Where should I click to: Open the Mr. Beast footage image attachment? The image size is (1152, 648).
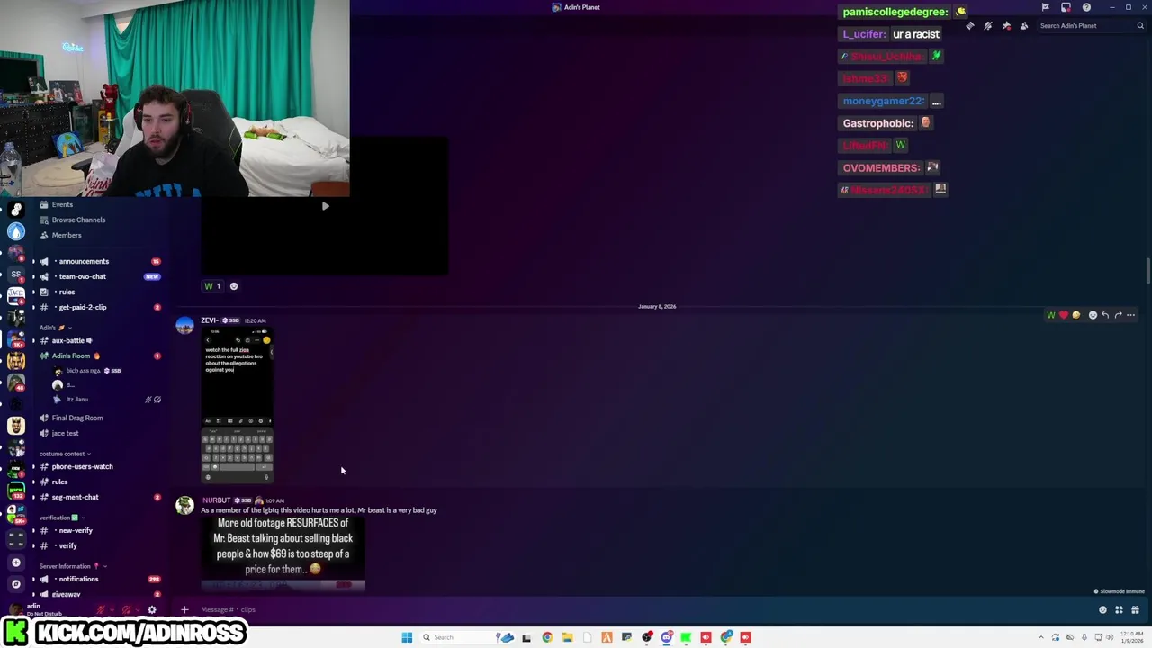(x=283, y=553)
